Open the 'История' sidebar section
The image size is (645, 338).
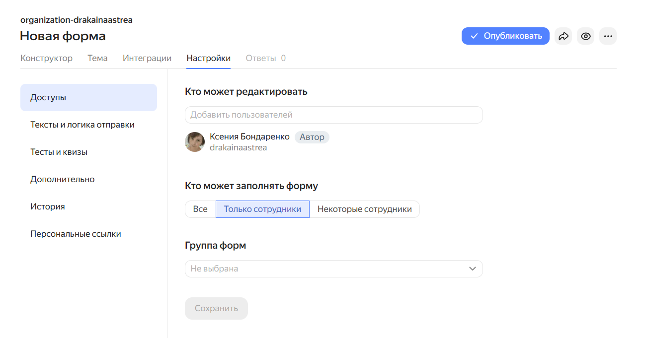(x=48, y=206)
